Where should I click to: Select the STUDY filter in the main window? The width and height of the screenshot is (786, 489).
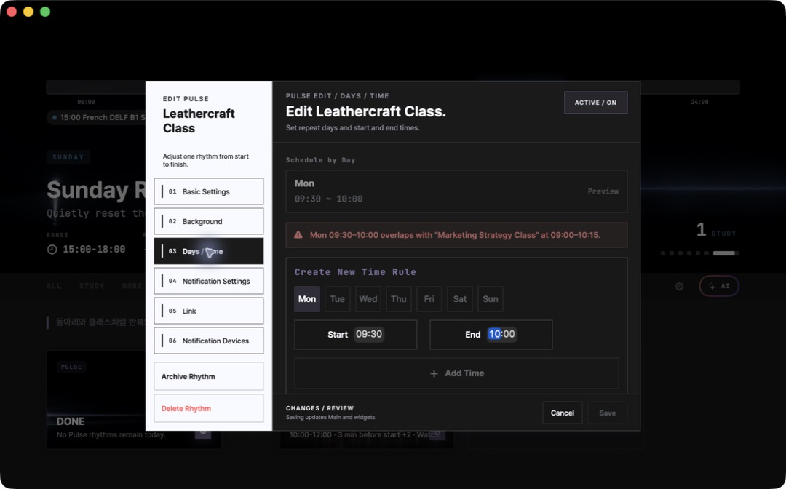[92, 286]
